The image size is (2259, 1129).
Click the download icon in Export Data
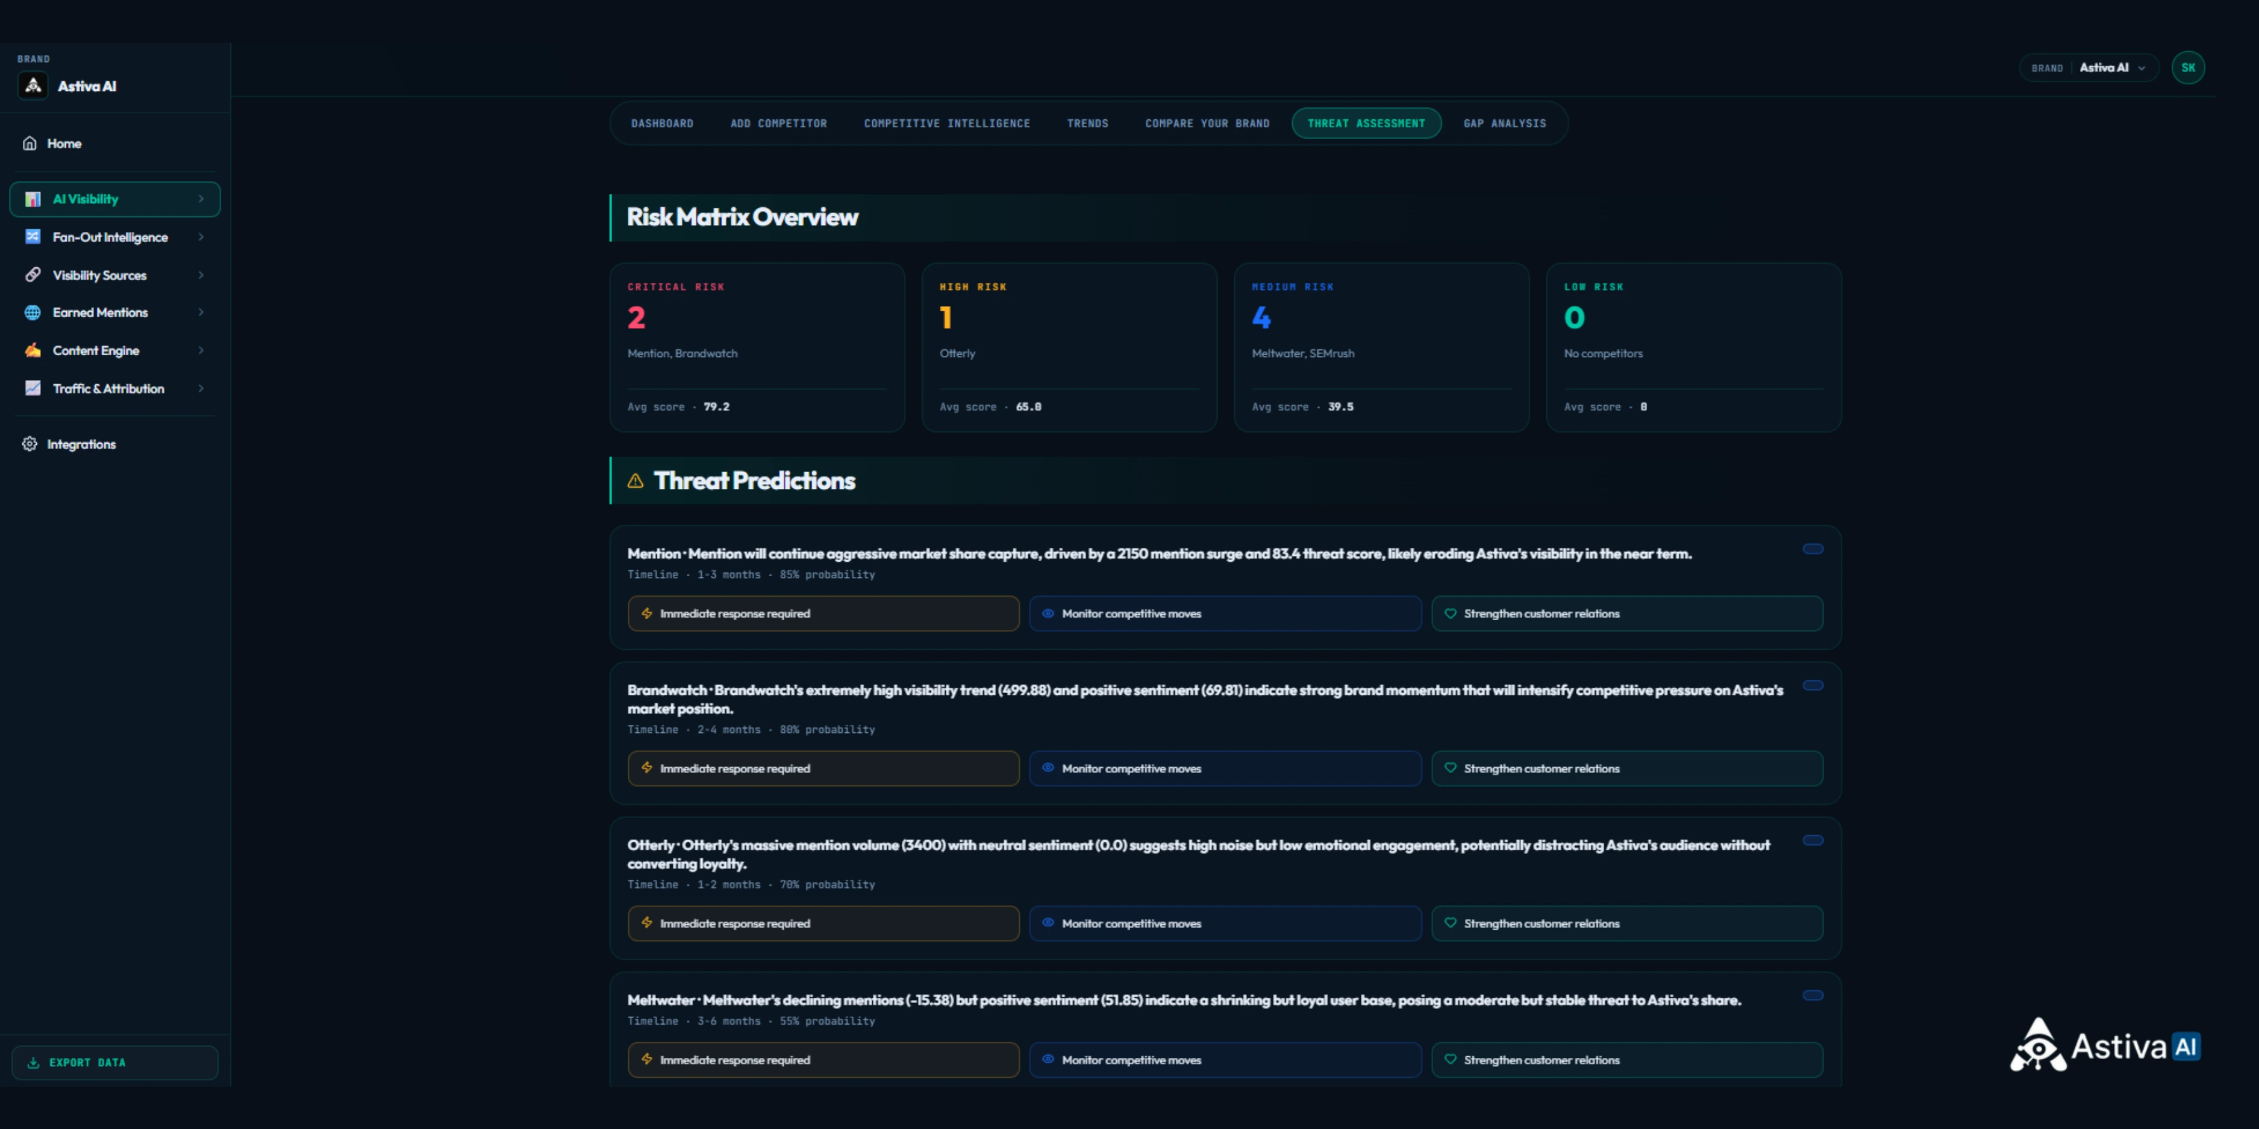coord(33,1062)
